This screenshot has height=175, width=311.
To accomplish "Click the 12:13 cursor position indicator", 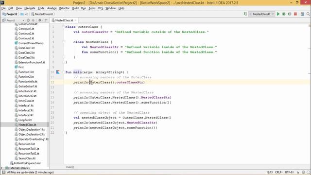I will pos(270,172).
